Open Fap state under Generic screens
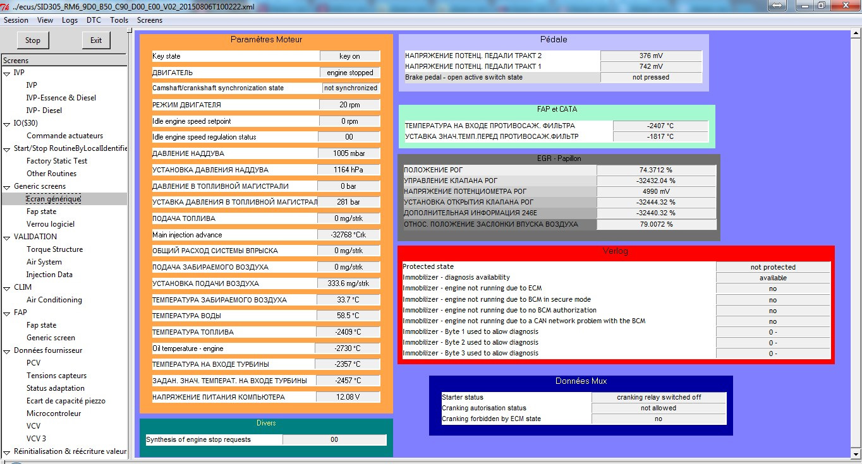This screenshot has height=464, width=862. [42, 211]
